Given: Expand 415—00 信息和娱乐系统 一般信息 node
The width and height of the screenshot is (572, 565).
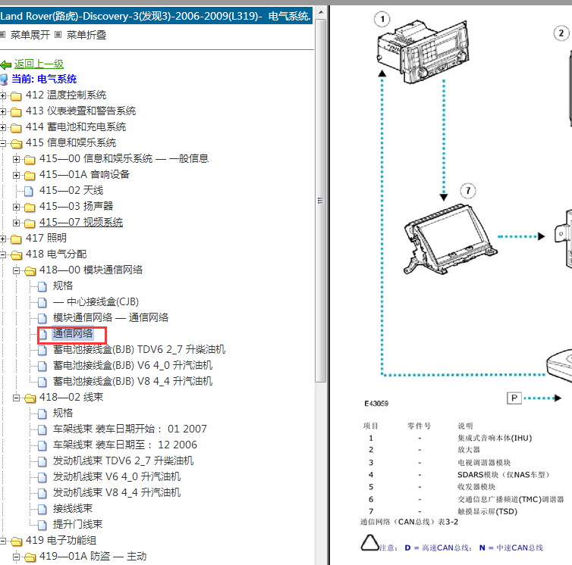Looking at the screenshot, I should 16,159.
